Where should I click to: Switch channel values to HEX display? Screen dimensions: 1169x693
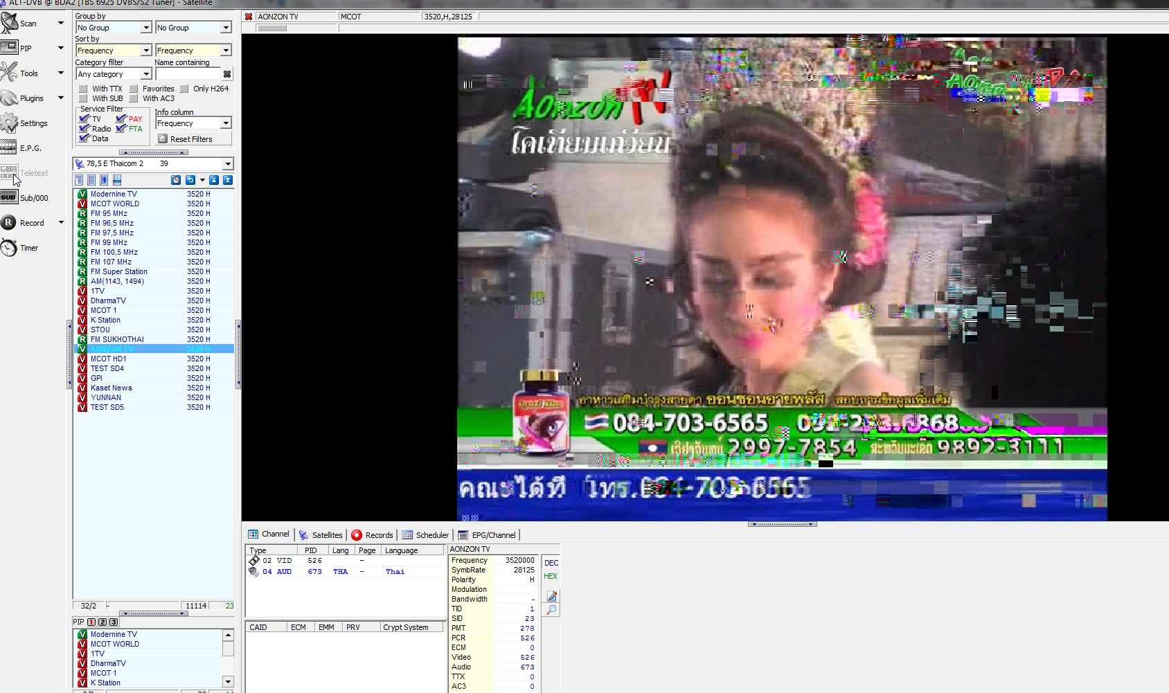pyautogui.click(x=551, y=576)
